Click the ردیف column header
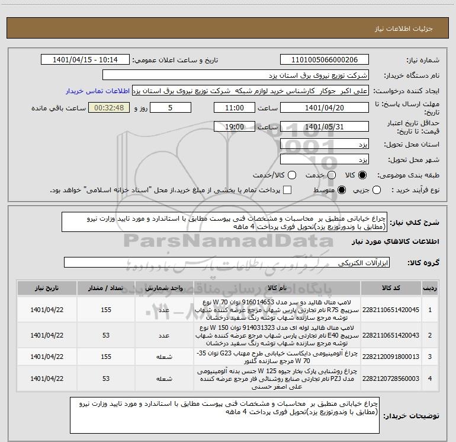The width and height of the screenshot is (456, 442). click(x=430, y=288)
